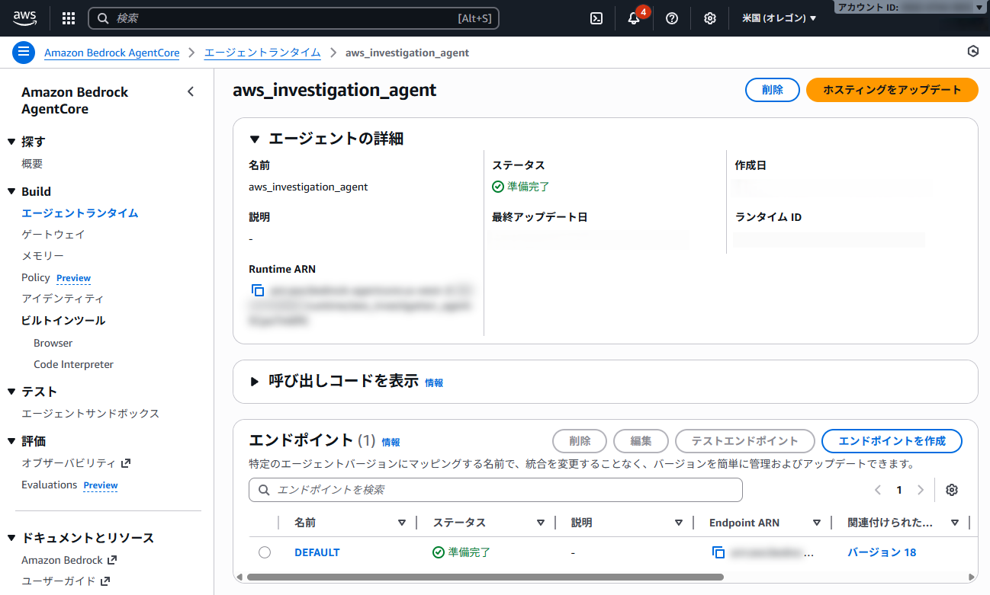Click the エンドポイントを検索 search field
Image resolution: width=990 pixels, height=595 pixels.
(495, 490)
